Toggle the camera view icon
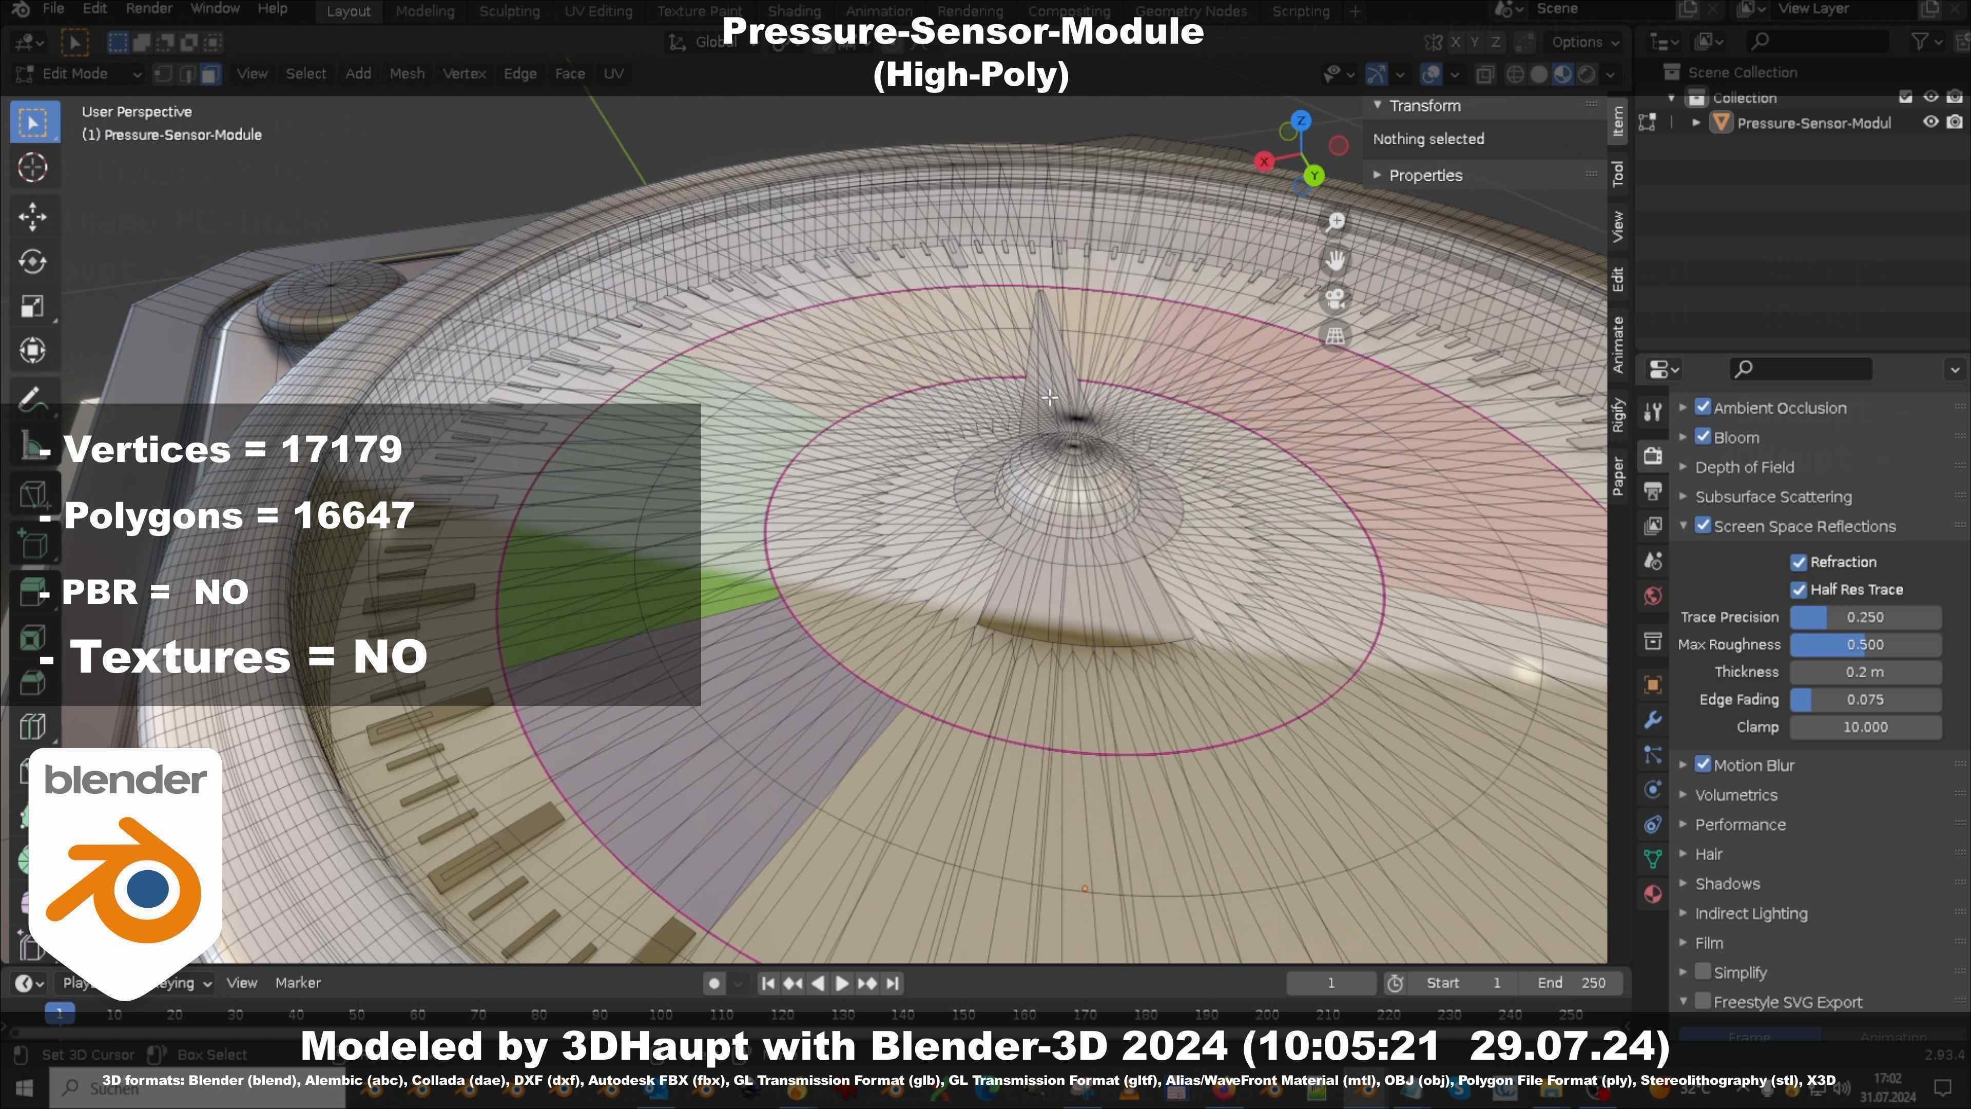Image resolution: width=1971 pixels, height=1109 pixels. (1335, 298)
